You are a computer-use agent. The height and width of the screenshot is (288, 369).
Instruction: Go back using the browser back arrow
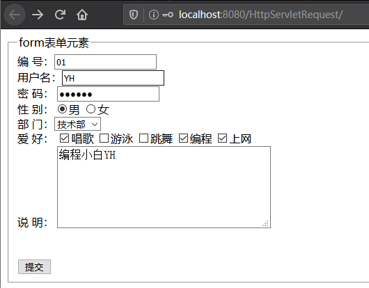point(15,15)
